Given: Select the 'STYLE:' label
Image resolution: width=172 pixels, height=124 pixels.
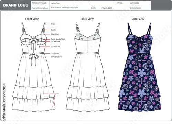Looking at the screenshot, I should pos(120,3).
